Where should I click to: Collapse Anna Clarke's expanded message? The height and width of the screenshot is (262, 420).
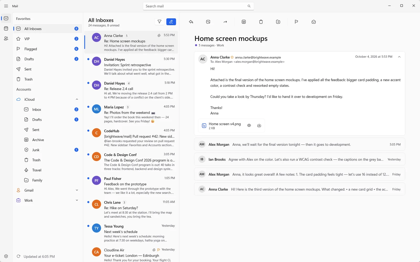(399, 57)
